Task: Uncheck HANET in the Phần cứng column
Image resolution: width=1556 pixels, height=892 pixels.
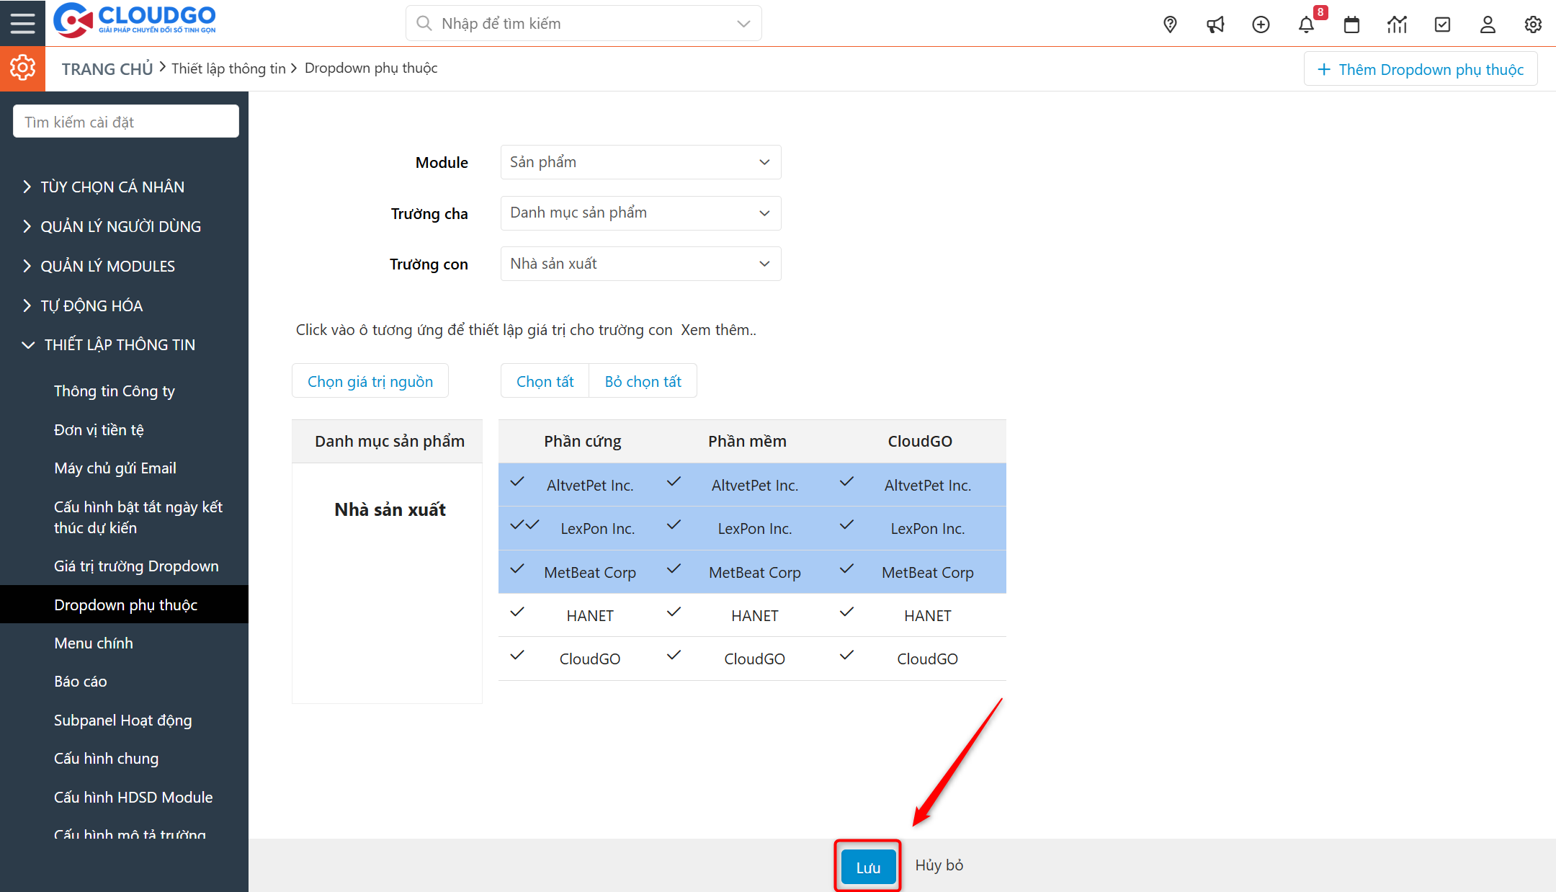Action: pos(517,613)
